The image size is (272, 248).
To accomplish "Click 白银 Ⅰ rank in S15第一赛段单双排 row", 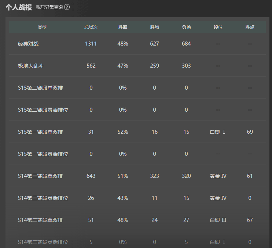I will coord(217,132).
